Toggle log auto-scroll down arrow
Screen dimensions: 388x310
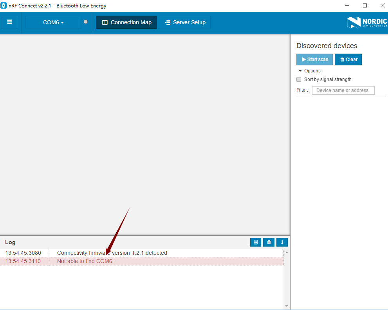point(282,242)
